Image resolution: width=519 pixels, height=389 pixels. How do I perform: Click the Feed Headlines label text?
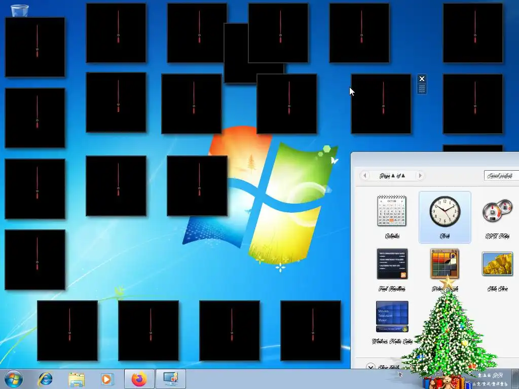[392, 288]
